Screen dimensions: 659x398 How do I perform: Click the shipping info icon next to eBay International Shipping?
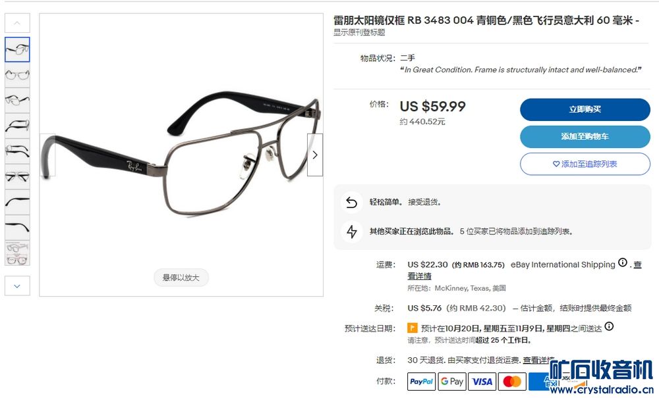click(x=623, y=263)
